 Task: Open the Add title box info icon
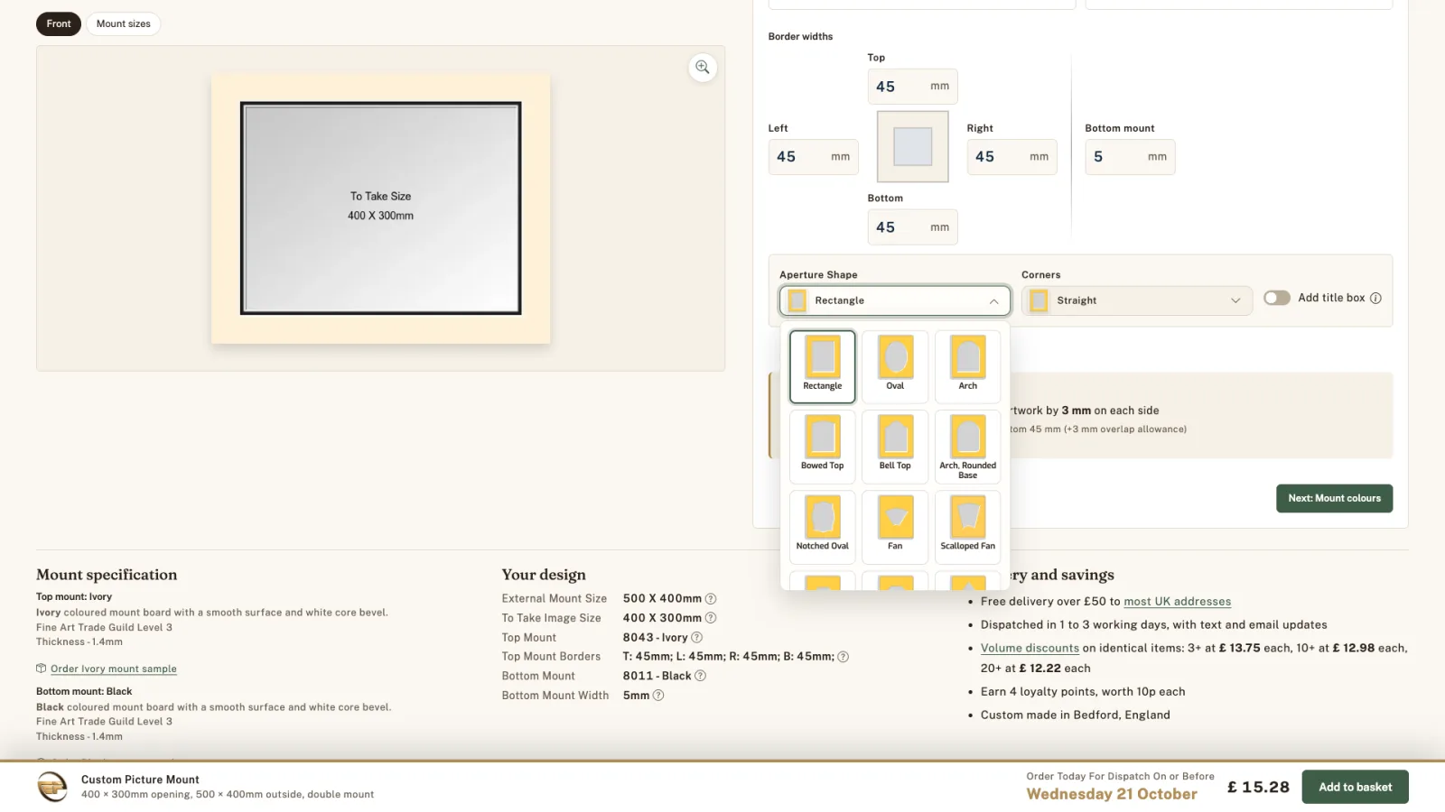[1375, 298]
